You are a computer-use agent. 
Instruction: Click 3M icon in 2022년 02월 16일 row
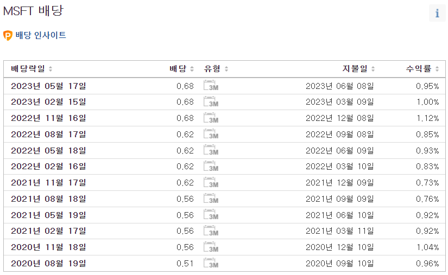211,167
